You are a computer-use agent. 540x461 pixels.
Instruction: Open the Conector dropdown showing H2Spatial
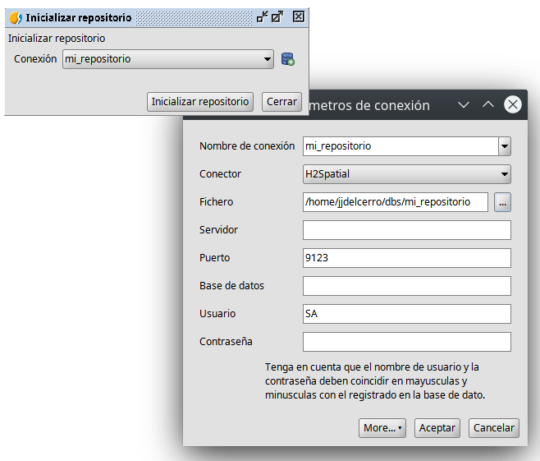click(406, 174)
